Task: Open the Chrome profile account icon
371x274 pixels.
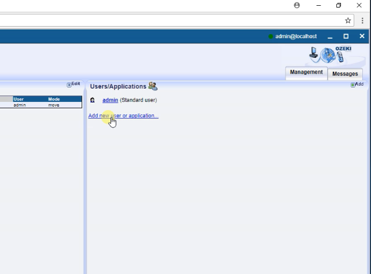Action: pos(296,5)
